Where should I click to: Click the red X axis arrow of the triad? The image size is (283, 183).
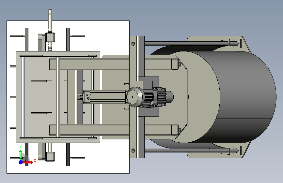[28, 162]
